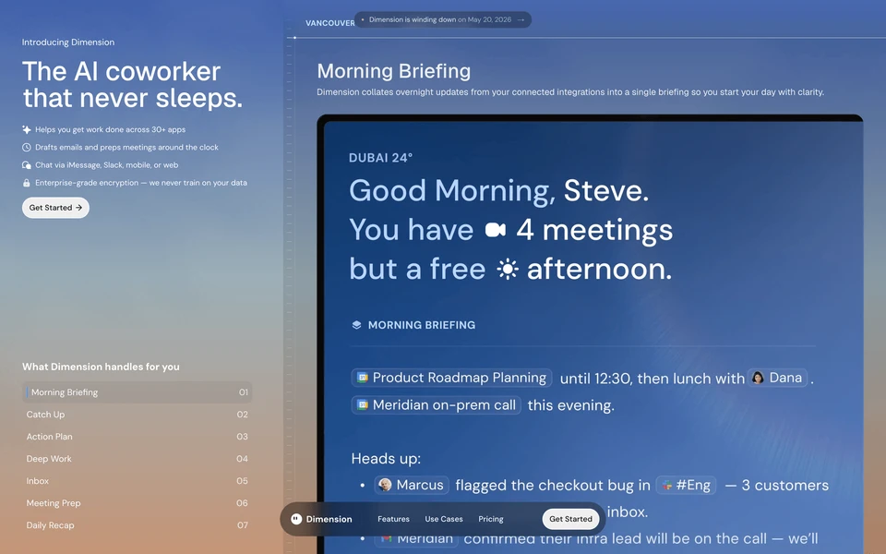Click the Slack icon in #Eng chip
886x554 pixels.
click(x=667, y=485)
